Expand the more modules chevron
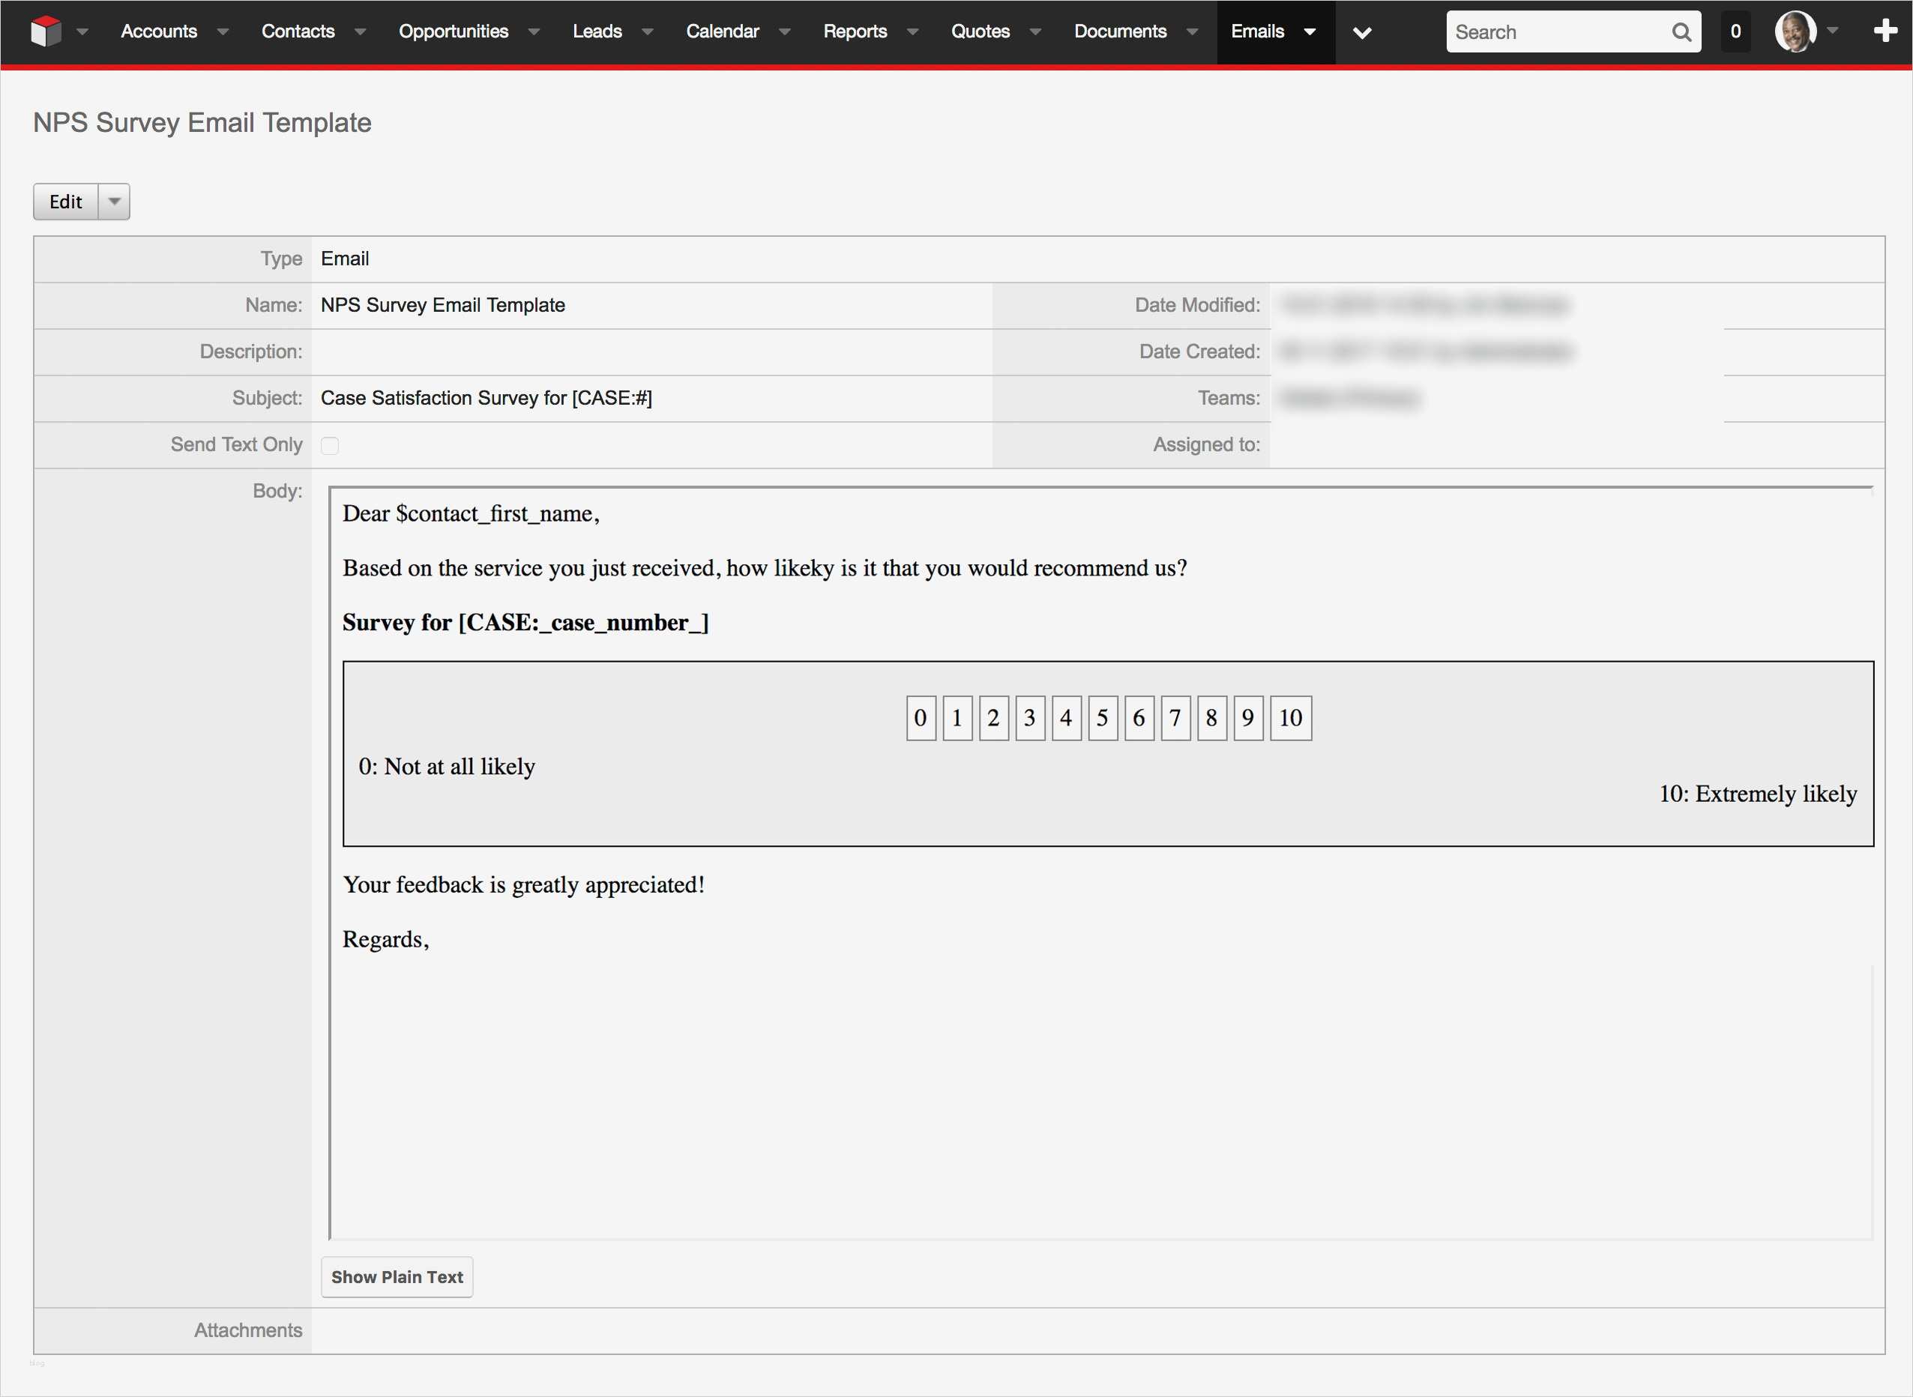This screenshot has width=1913, height=1397. tap(1361, 32)
